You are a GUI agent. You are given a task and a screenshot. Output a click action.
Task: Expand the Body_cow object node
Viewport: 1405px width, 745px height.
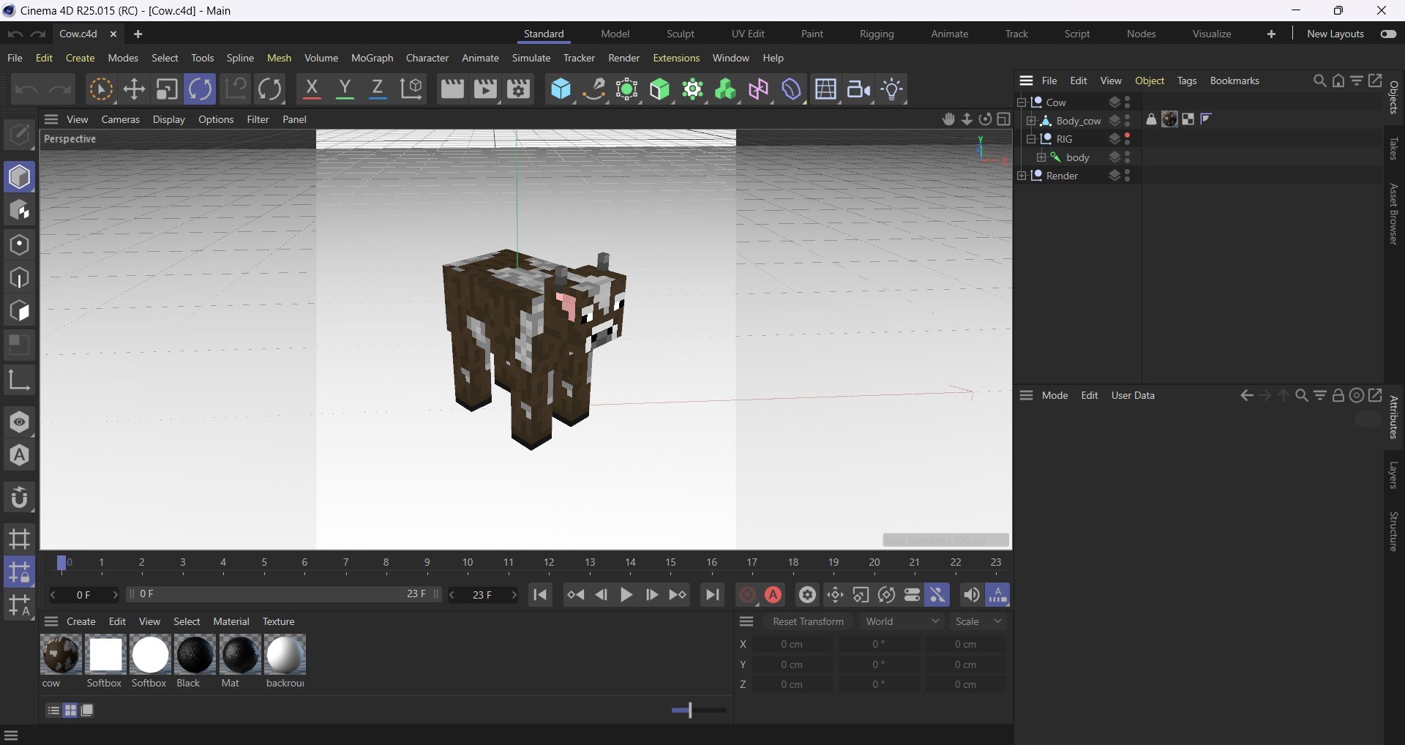[x=1032, y=121]
